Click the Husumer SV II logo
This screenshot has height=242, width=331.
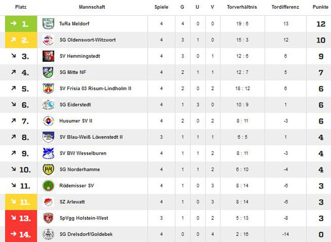point(48,121)
